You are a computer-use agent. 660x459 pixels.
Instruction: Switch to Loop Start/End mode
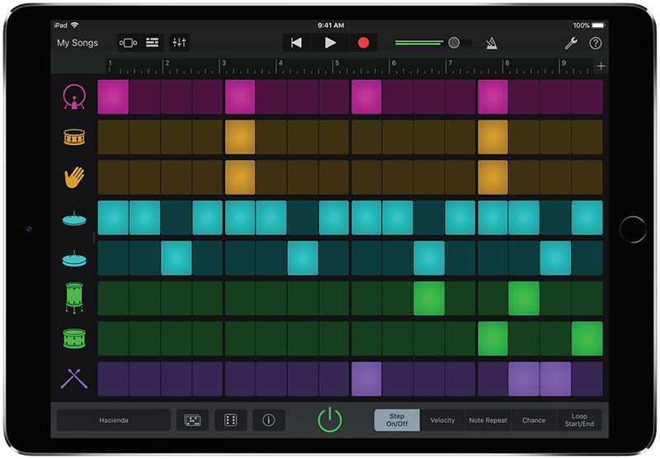[x=579, y=420]
